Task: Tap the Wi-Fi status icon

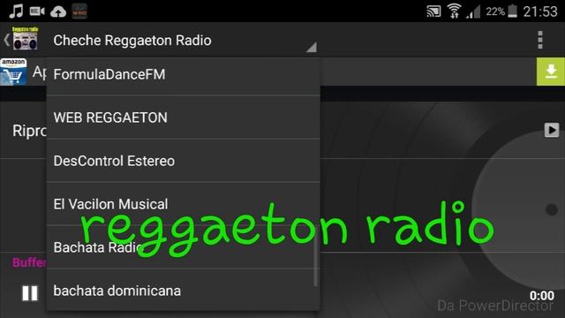Action: click(x=455, y=11)
